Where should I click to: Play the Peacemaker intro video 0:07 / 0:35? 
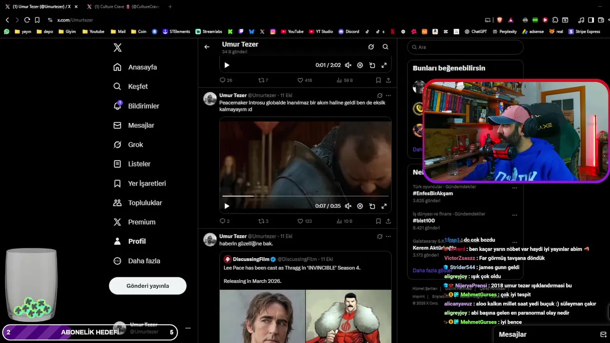(x=227, y=206)
